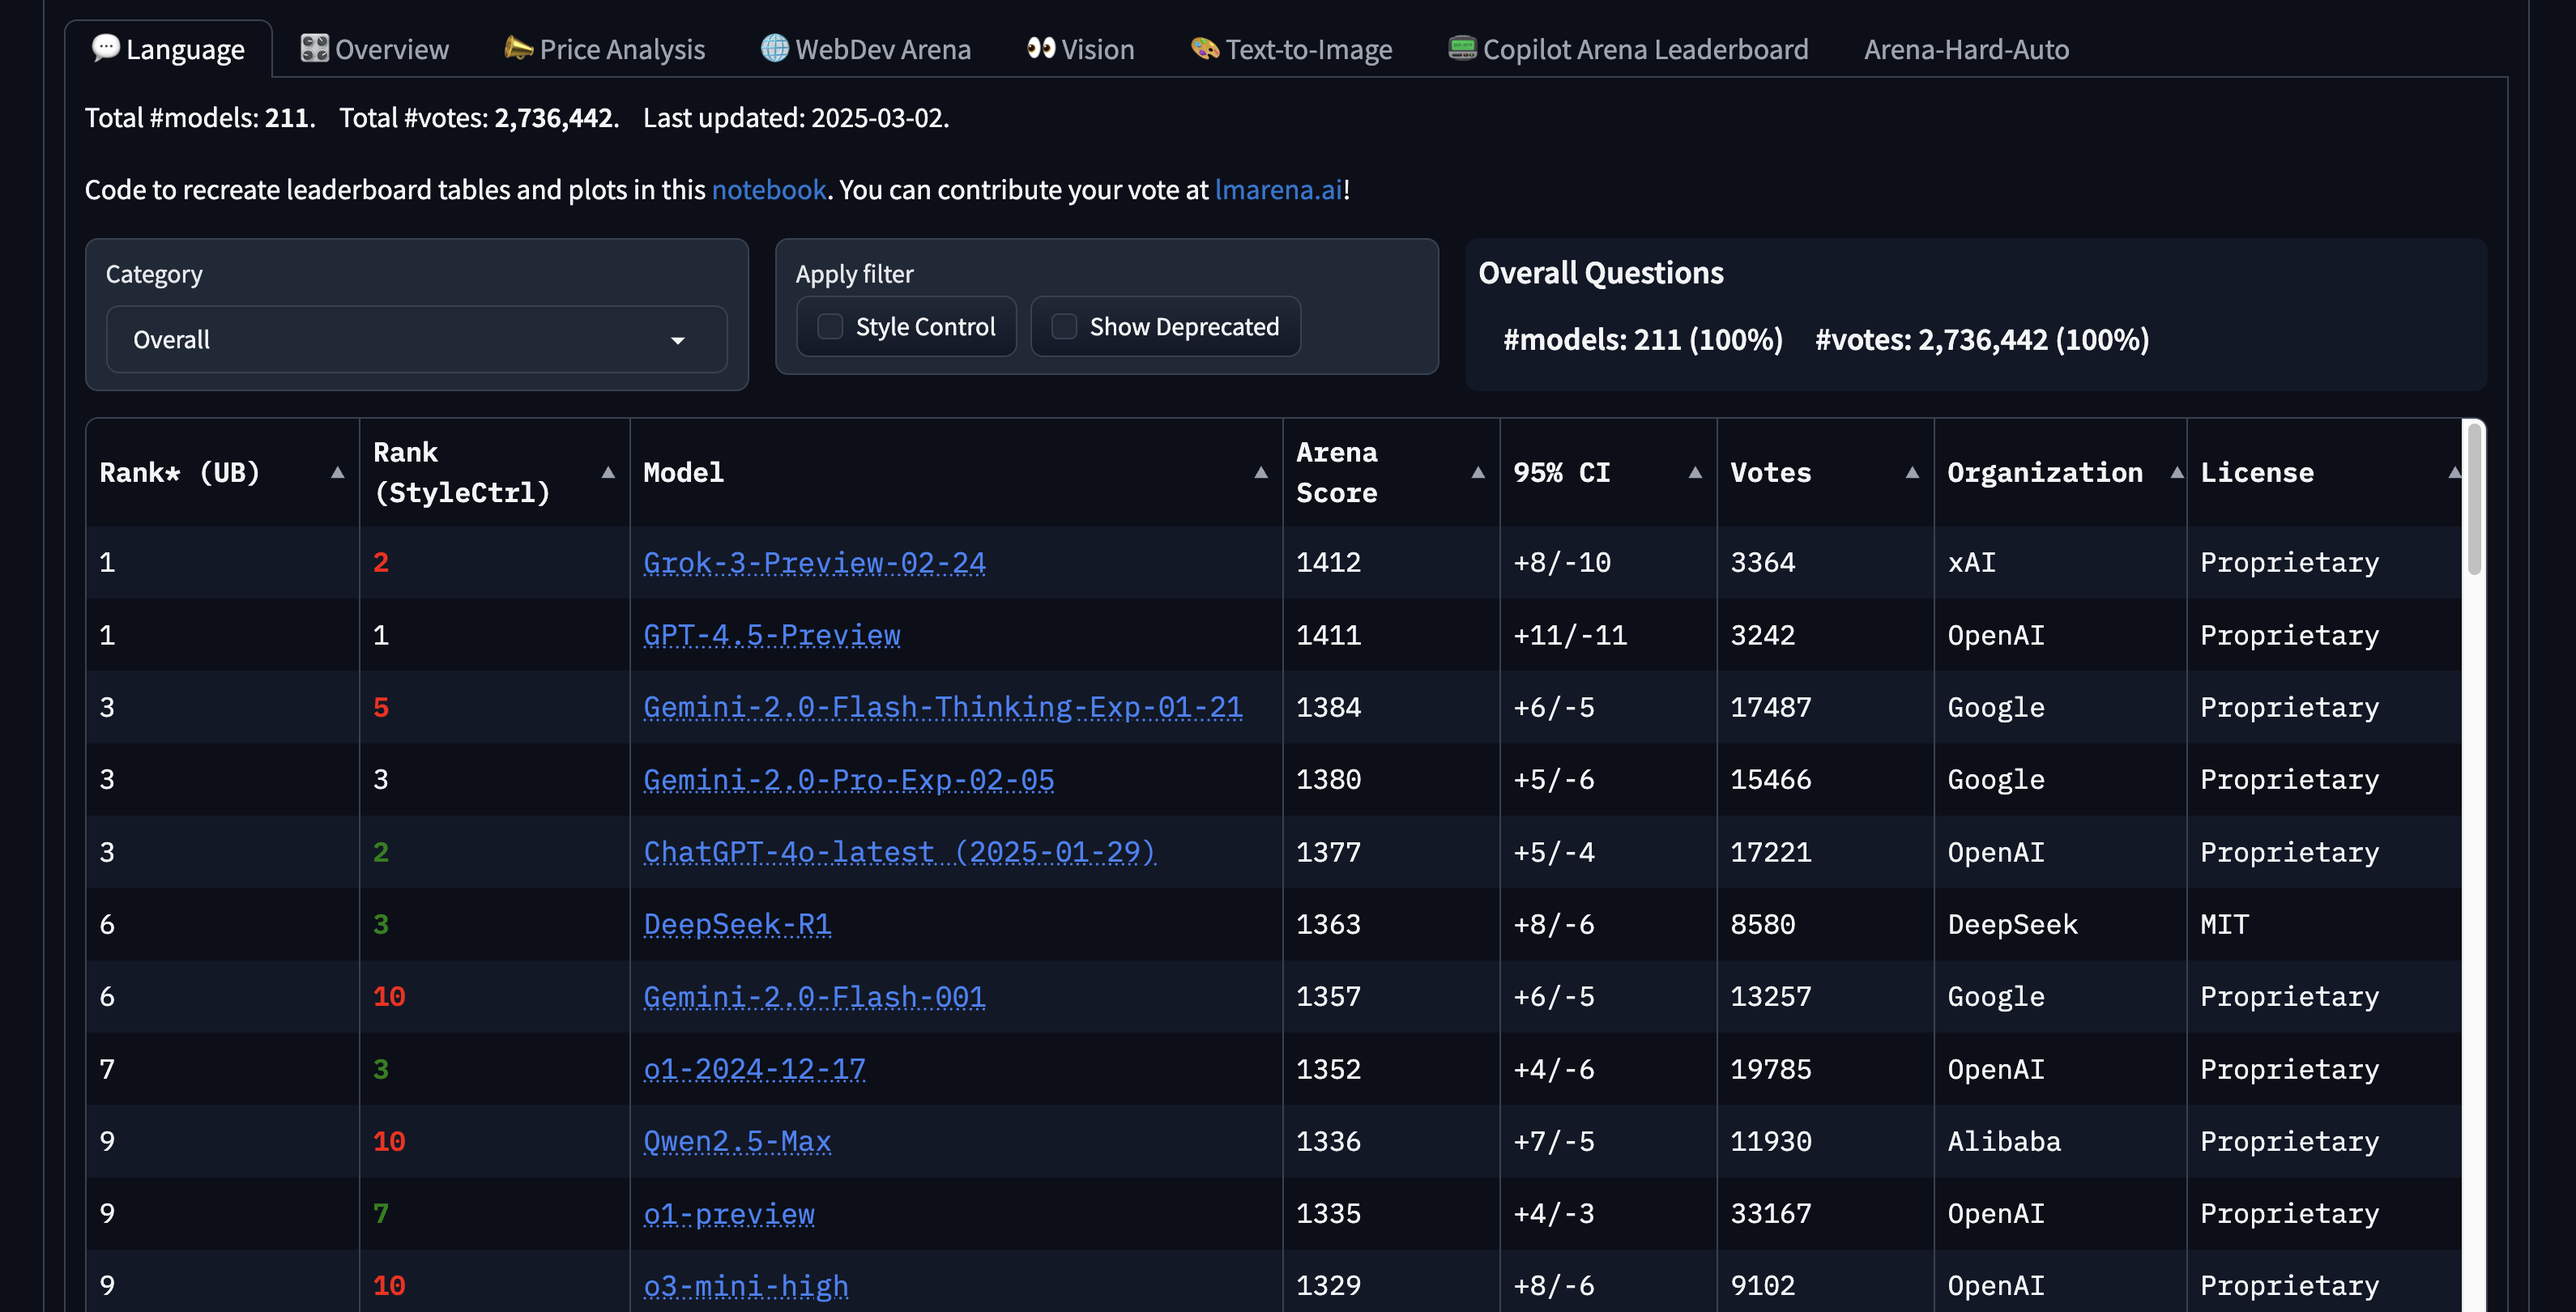Sort by Rank (StyleCtrl) column arrow
This screenshot has width=2576, height=1312.
pyautogui.click(x=607, y=472)
